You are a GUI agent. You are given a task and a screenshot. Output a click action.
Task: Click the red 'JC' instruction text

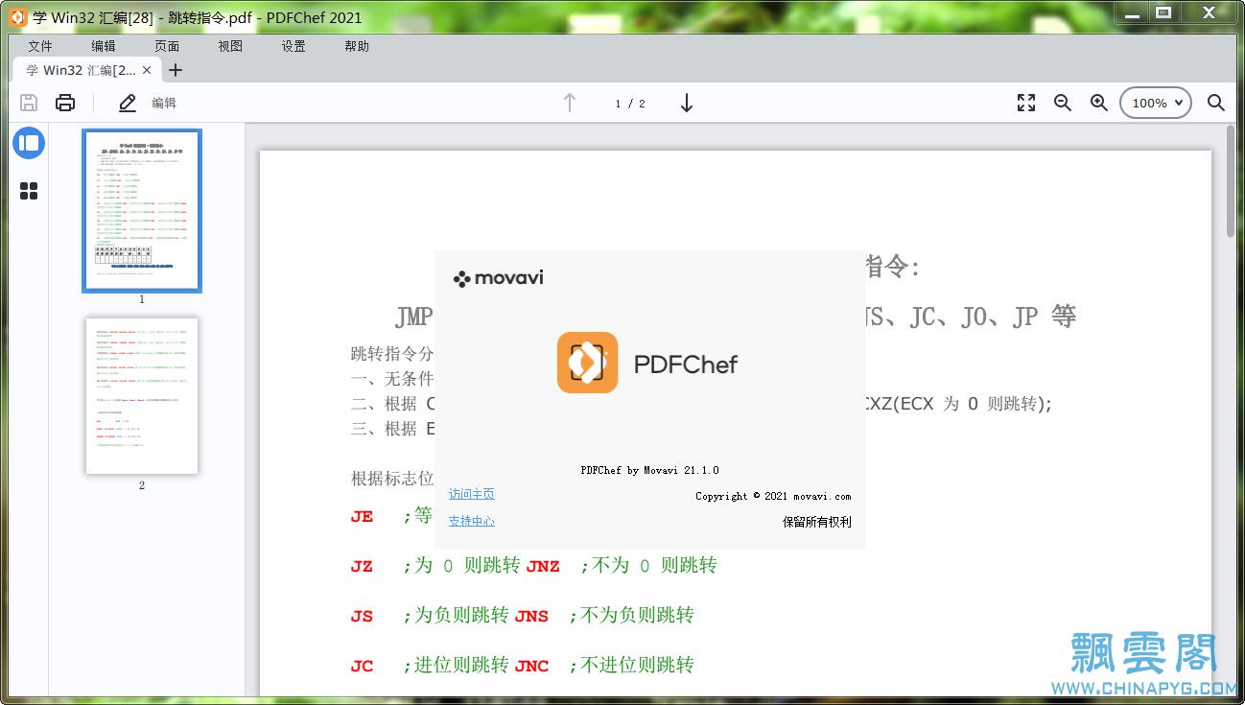pyautogui.click(x=362, y=667)
